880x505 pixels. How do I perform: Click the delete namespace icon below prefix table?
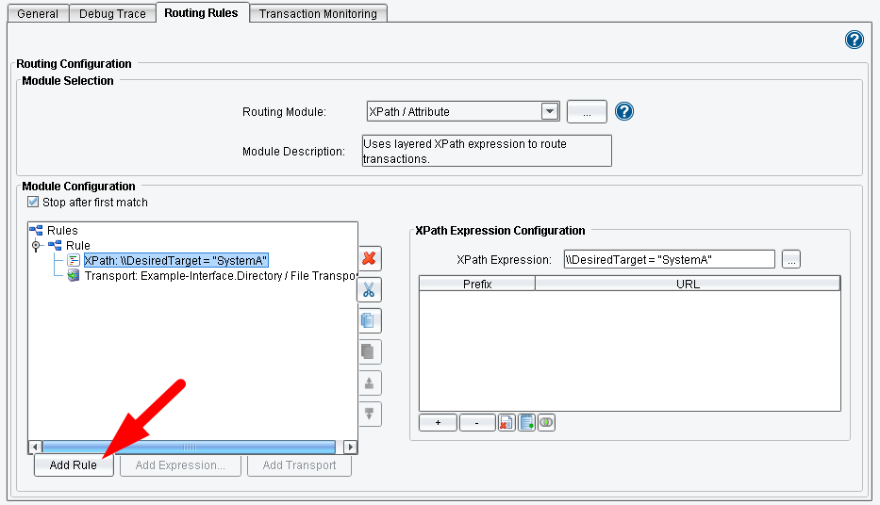tap(506, 423)
